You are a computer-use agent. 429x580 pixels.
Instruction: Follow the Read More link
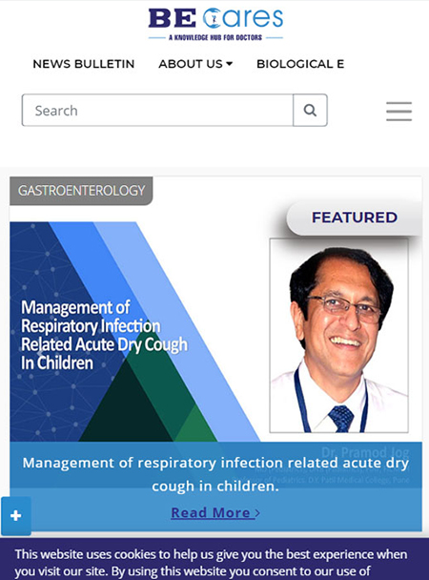pos(211,512)
